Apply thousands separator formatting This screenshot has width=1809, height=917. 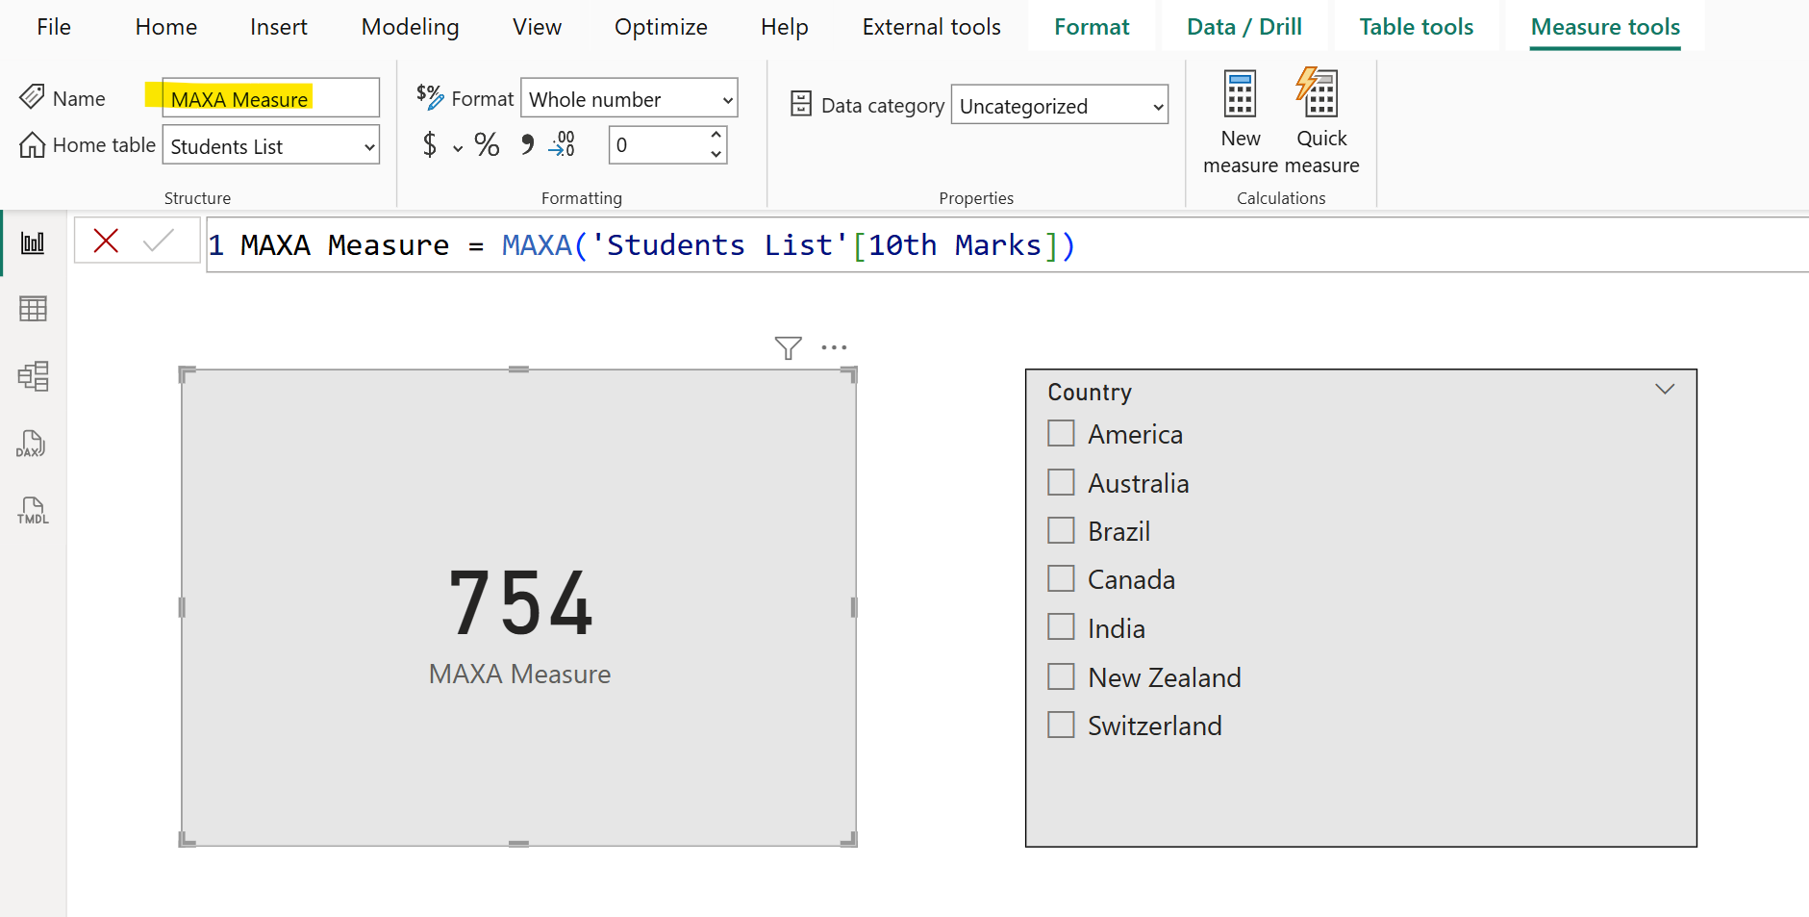coord(526,144)
